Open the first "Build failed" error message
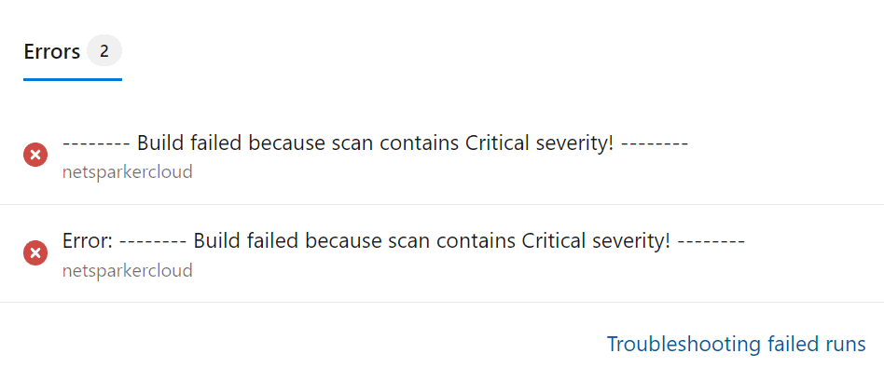Image resolution: width=884 pixels, height=367 pixels. (x=376, y=143)
